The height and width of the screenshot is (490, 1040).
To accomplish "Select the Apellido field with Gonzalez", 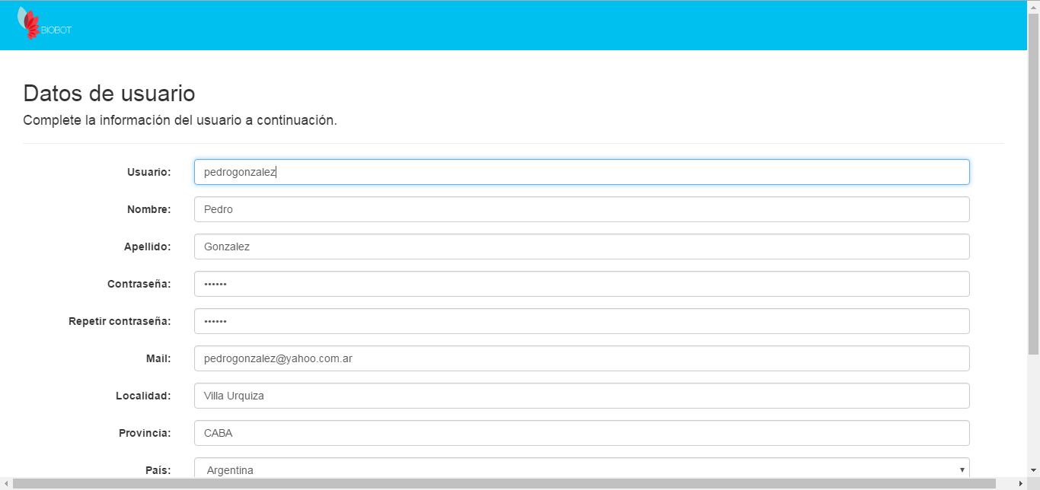I will point(581,247).
